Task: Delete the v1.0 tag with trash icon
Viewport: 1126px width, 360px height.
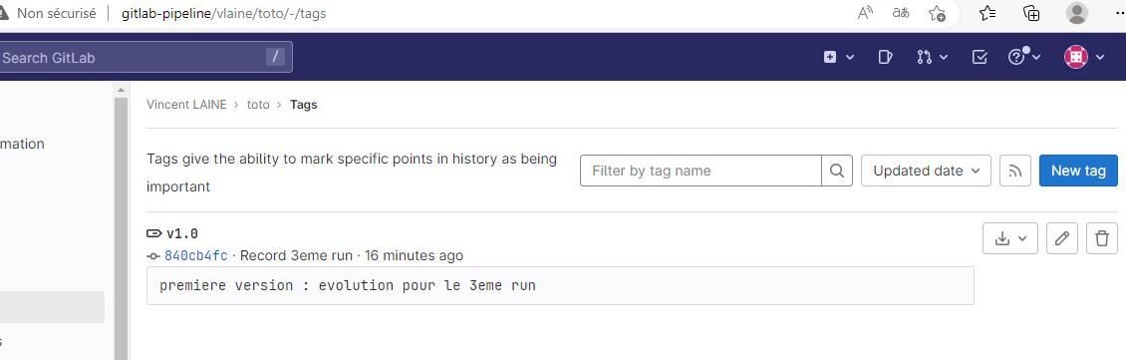Action: click(x=1102, y=238)
